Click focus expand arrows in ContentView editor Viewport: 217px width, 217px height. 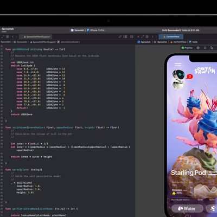pyautogui.click(x=143, y=37)
